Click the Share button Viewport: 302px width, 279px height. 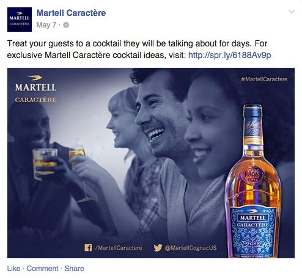pyautogui.click(x=75, y=269)
